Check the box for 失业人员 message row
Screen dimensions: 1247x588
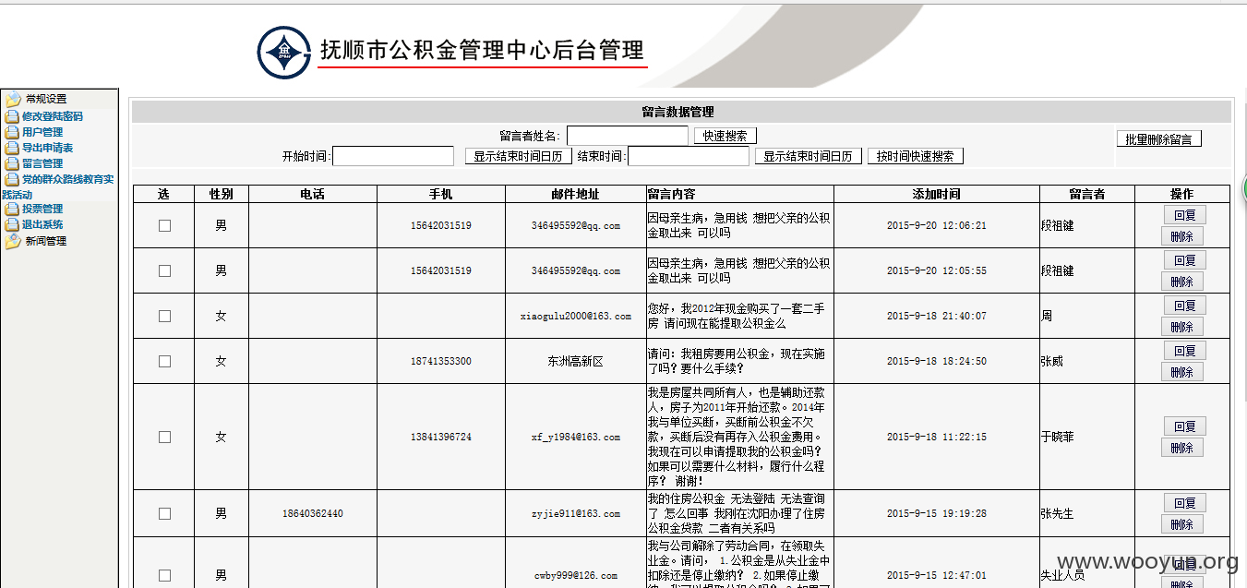click(164, 575)
